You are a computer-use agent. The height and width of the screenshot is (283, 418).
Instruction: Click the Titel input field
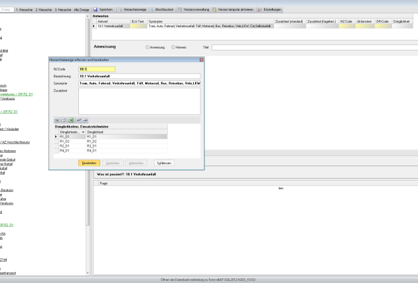pos(314,47)
